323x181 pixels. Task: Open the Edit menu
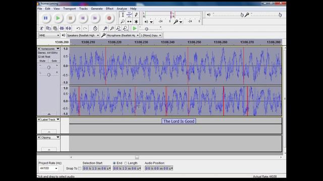(47, 9)
